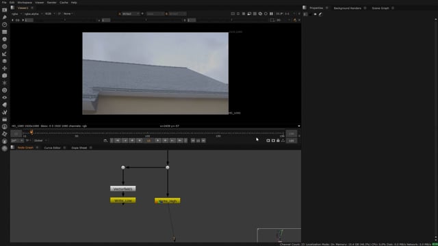Open the Keyer nodes toolbar menu
The height and width of the screenshot is (246, 438).
tap(5, 54)
